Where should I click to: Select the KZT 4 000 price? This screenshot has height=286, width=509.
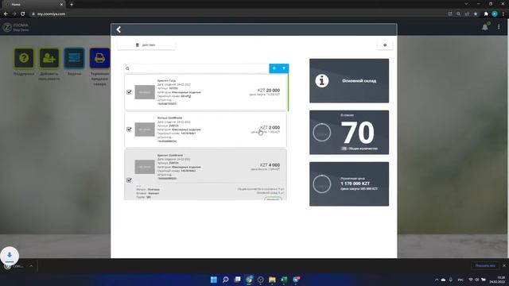[x=270, y=165]
